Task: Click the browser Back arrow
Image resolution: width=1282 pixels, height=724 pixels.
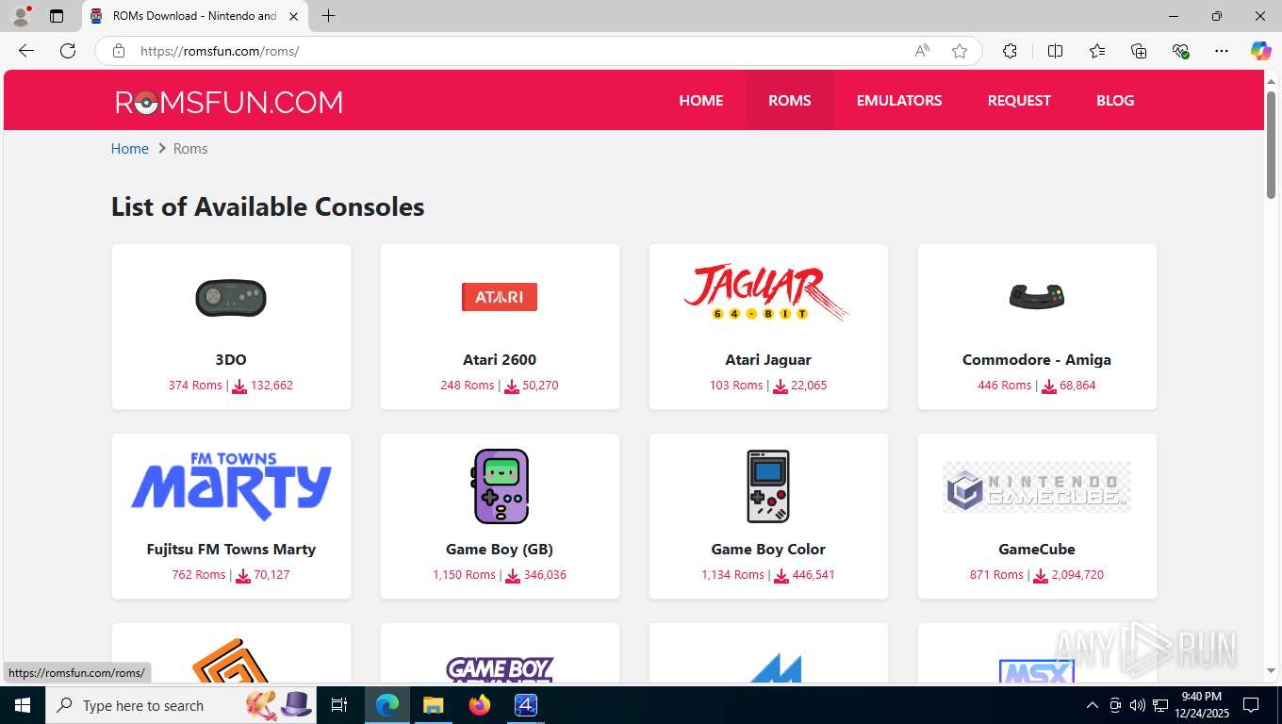Action: 26,51
